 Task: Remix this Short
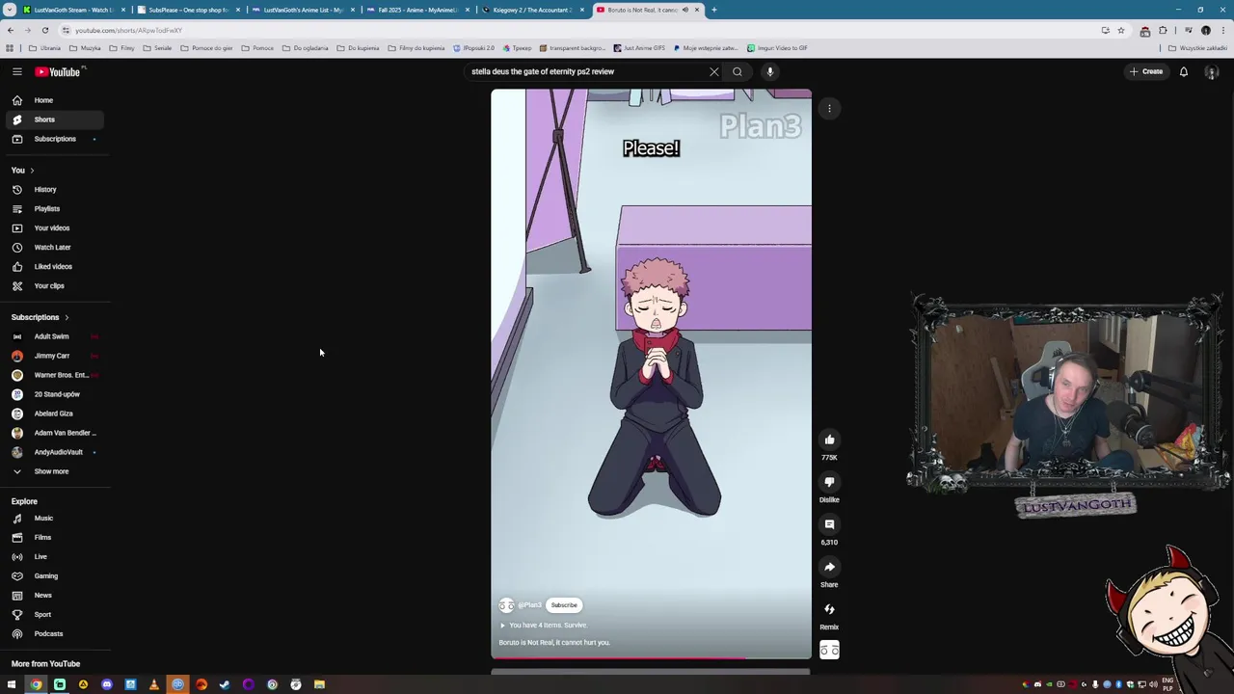click(x=829, y=610)
